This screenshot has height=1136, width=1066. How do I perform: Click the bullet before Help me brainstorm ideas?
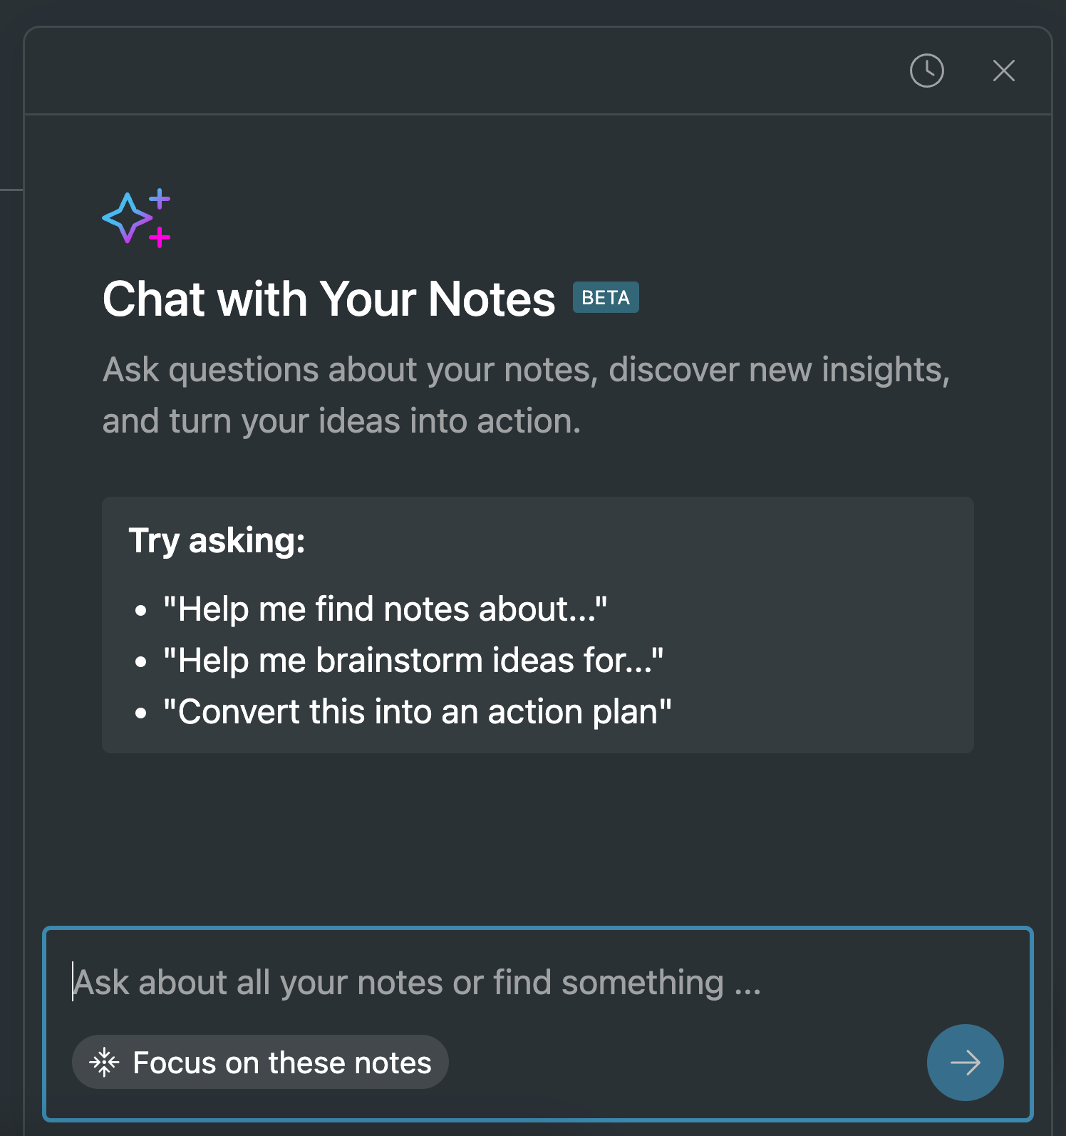(x=141, y=662)
